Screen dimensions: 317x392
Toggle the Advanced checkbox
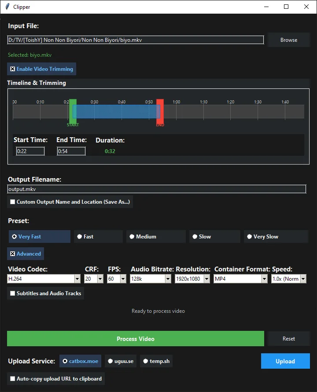[26, 254]
